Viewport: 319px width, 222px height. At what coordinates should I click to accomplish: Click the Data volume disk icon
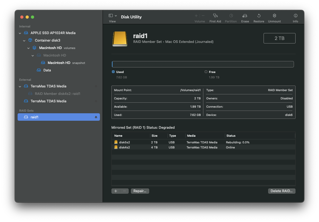39,70
